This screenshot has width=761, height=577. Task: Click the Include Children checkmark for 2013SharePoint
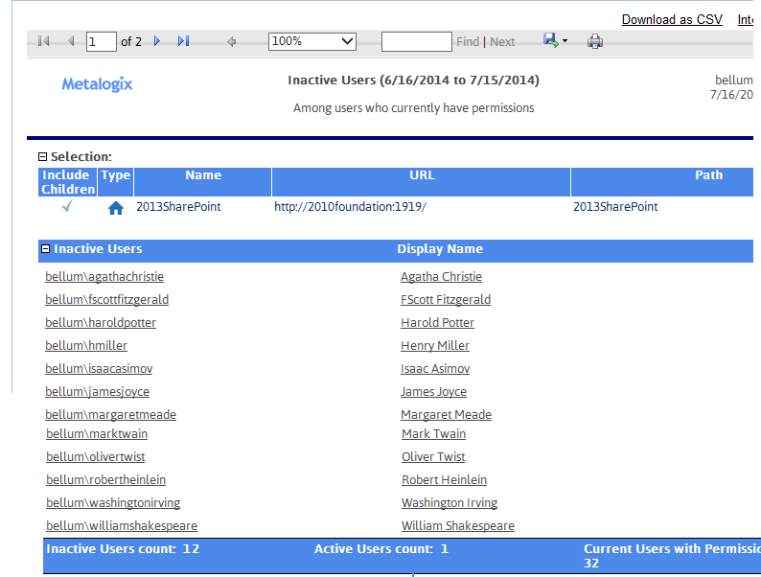(67, 207)
